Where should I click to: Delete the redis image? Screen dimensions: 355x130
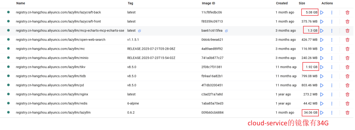pyautogui.click(x=347, y=103)
